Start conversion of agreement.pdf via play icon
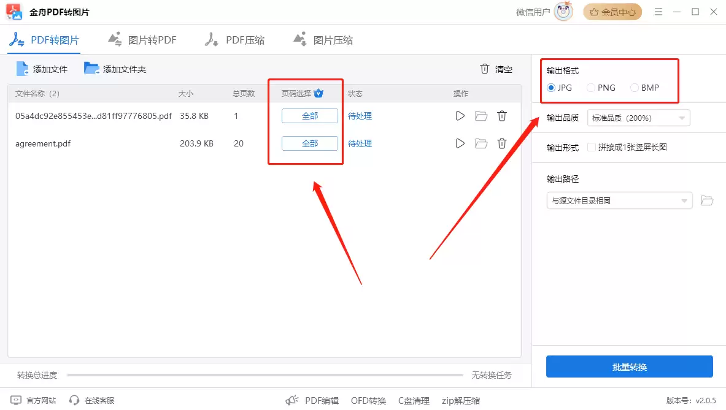This screenshot has width=726, height=410. point(460,143)
